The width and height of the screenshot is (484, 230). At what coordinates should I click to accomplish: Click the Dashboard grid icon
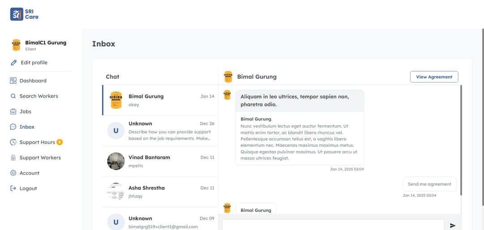click(x=13, y=81)
